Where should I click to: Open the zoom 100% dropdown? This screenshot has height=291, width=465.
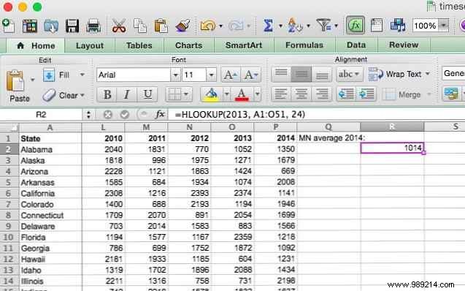point(444,26)
